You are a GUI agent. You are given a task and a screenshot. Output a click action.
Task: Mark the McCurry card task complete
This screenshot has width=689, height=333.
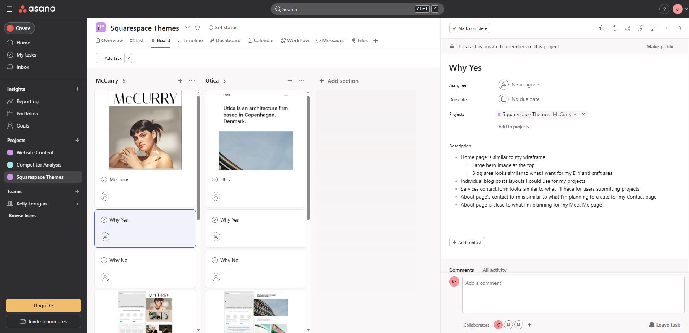coord(104,179)
